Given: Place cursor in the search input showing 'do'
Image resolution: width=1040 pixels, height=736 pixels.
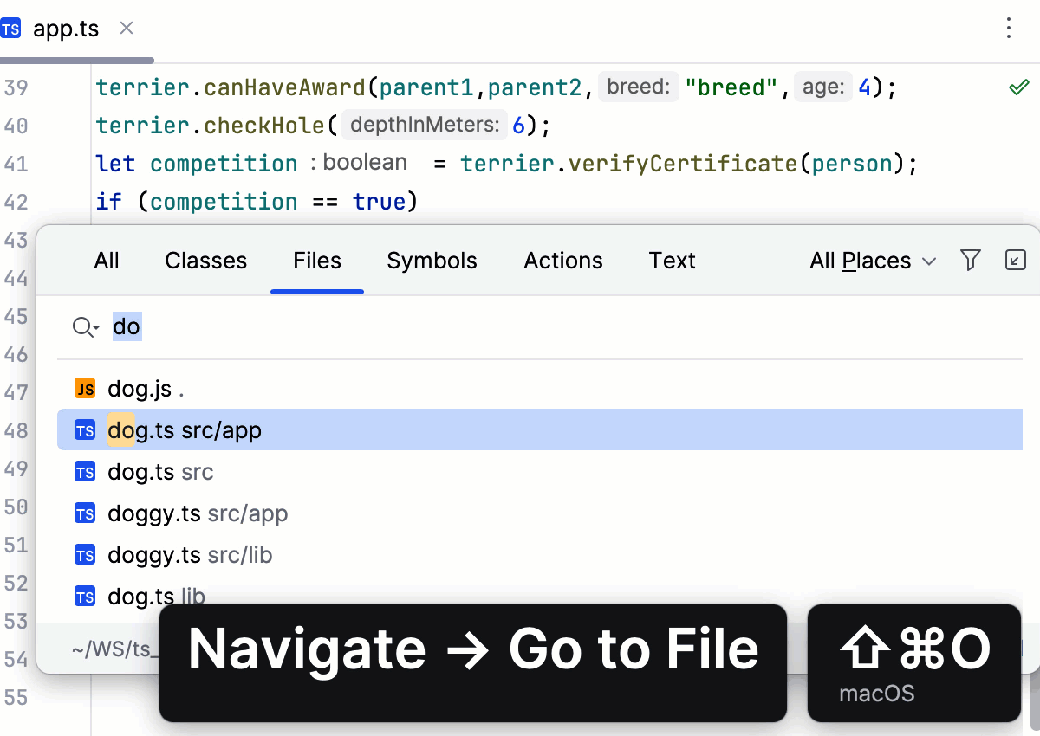Looking at the screenshot, I should pos(127,326).
